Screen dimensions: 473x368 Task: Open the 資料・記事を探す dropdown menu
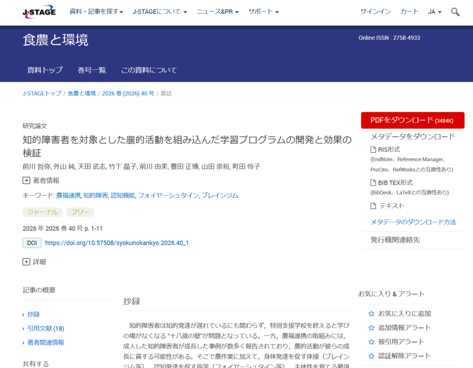coord(96,12)
